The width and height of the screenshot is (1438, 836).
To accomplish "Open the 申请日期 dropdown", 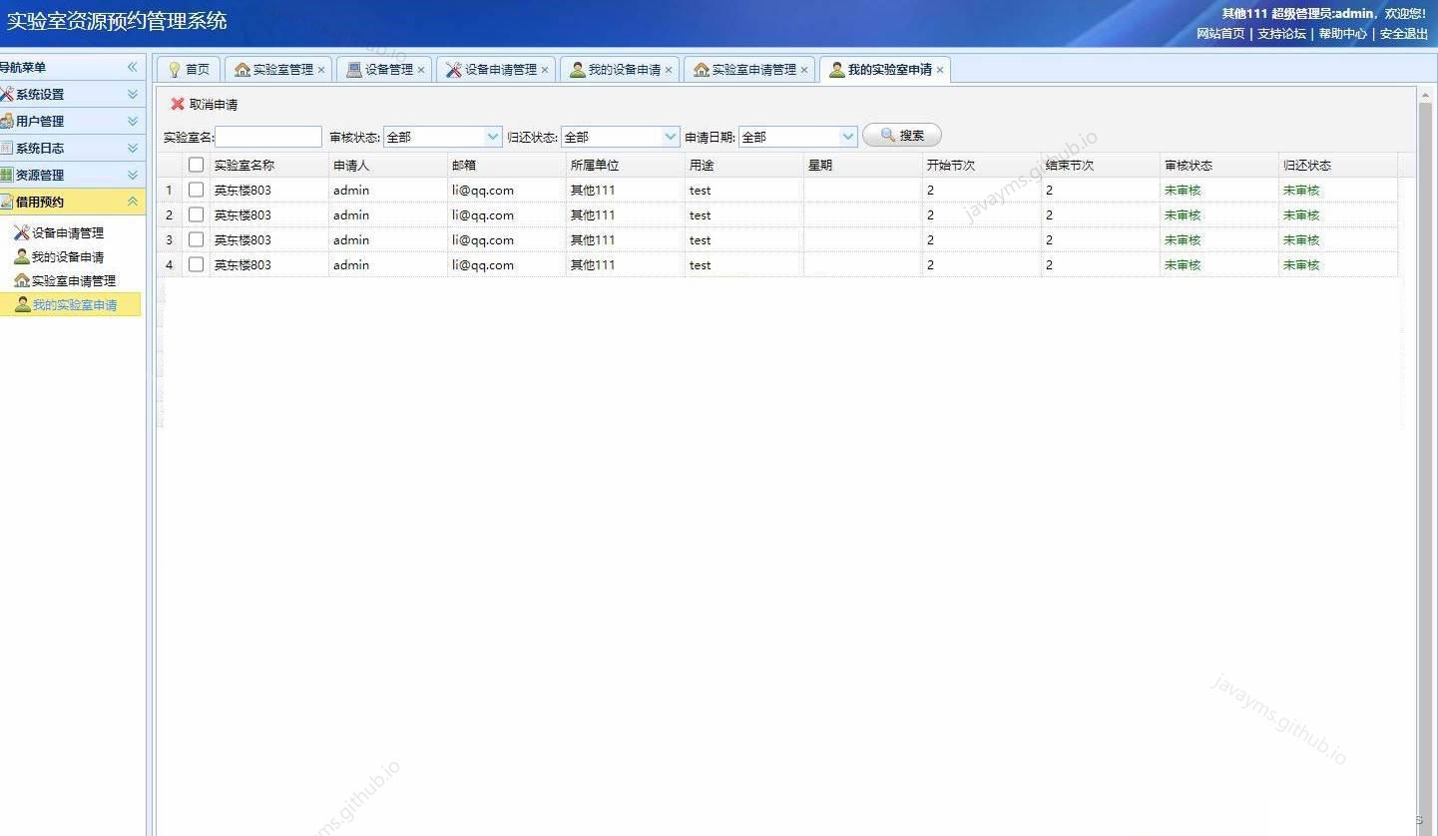I will point(847,136).
